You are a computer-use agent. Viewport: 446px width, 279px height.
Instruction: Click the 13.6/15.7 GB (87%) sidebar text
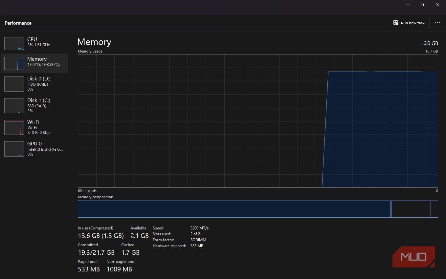(x=43, y=65)
